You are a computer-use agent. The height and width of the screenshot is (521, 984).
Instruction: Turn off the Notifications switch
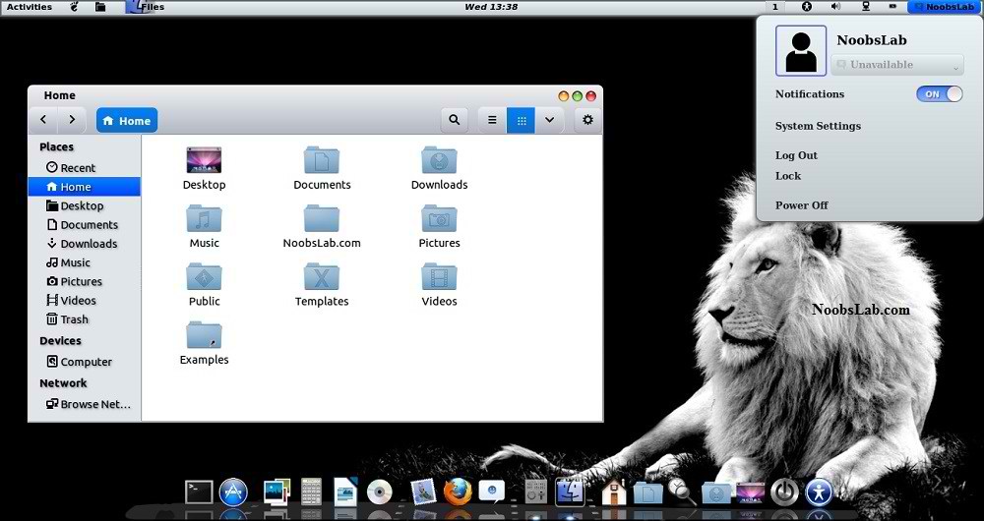(939, 94)
